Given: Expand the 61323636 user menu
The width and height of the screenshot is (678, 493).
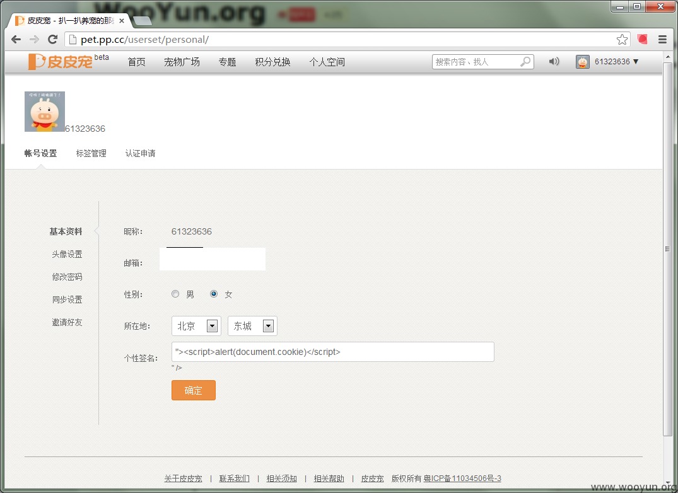Looking at the screenshot, I should (617, 61).
